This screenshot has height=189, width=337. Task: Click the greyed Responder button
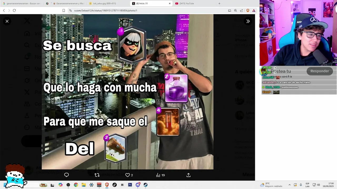320,71
